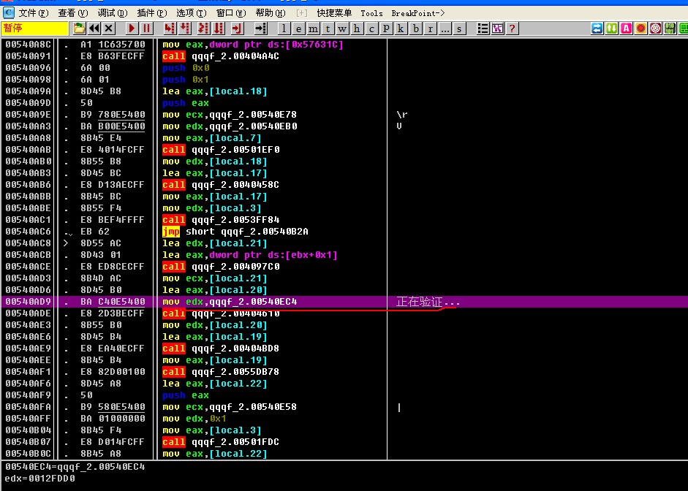Open debugging options list icon
688x491 pixels.
[483, 28]
